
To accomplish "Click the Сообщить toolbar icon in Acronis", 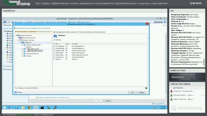I will 79,22.
